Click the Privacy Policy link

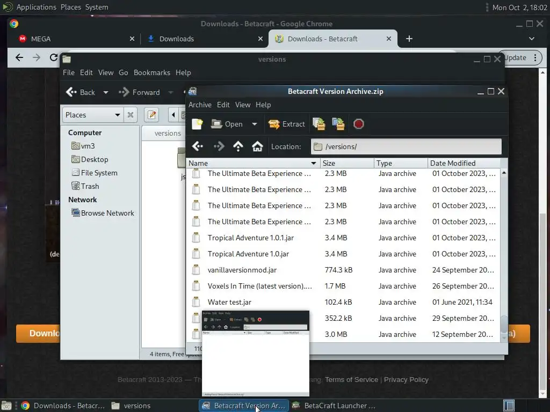click(x=406, y=379)
